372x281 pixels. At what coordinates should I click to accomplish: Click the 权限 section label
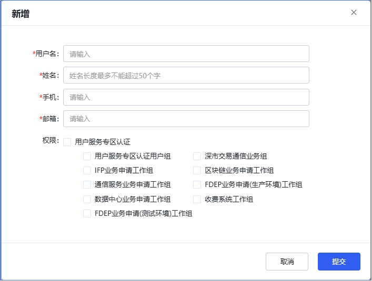pyautogui.click(x=51, y=141)
